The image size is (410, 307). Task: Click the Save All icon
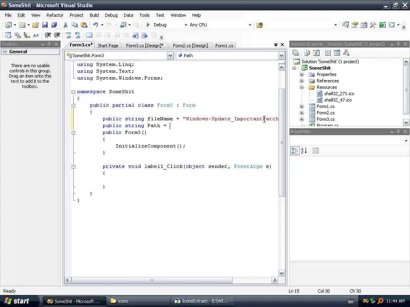pos(54,25)
